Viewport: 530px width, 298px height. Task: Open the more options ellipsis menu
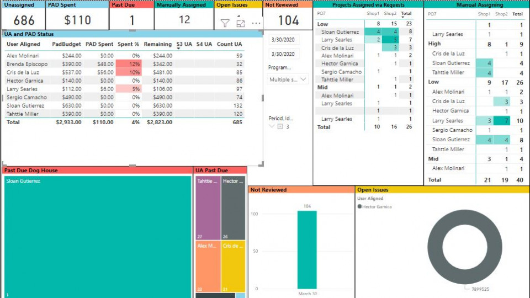point(256,23)
